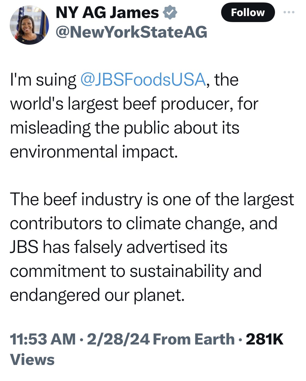This screenshot has width=306, height=381.
Task: Tap the @NewYorkStateAG handle
Action: click(131, 32)
